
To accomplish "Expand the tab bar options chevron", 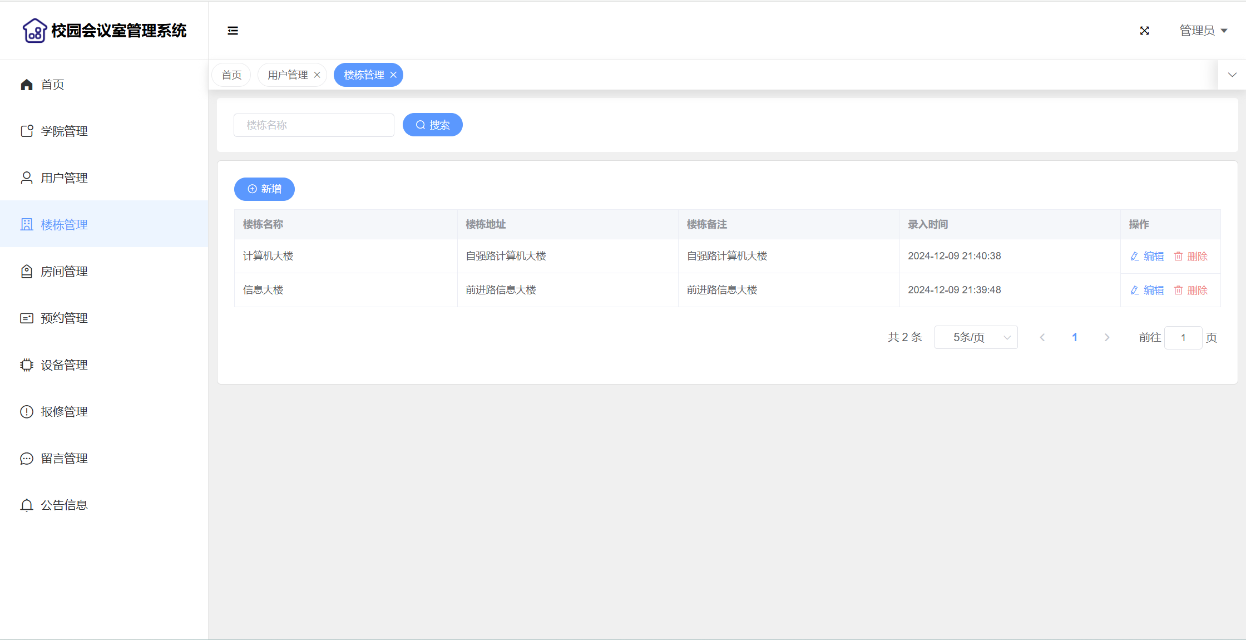I will 1232,75.
